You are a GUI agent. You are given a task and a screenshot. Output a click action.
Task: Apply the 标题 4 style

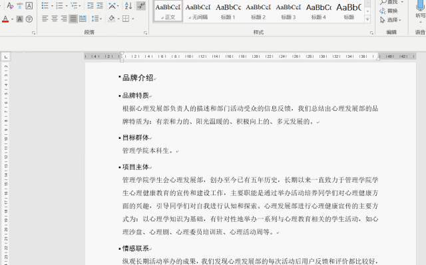pyautogui.click(x=318, y=11)
